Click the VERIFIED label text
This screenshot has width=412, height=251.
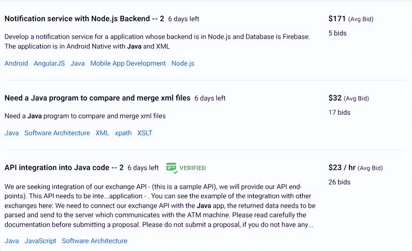pyautogui.click(x=192, y=168)
